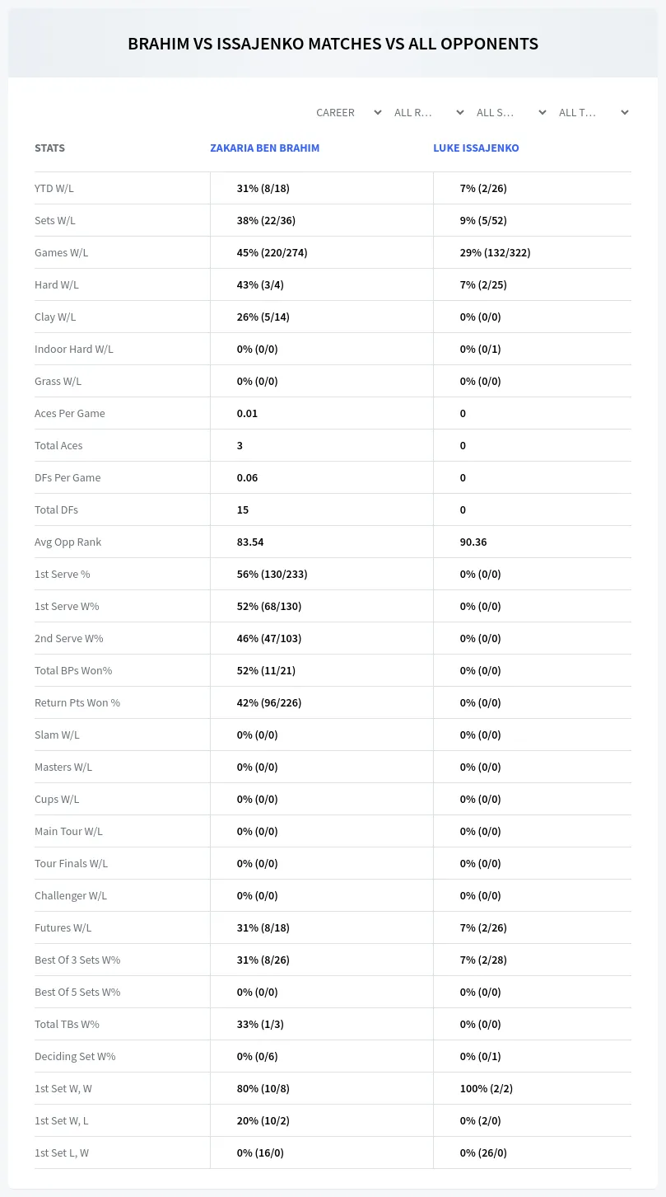Click the chevron arrow beside ALL S...
Image resolution: width=666 pixels, height=1197 pixels.
(x=542, y=112)
